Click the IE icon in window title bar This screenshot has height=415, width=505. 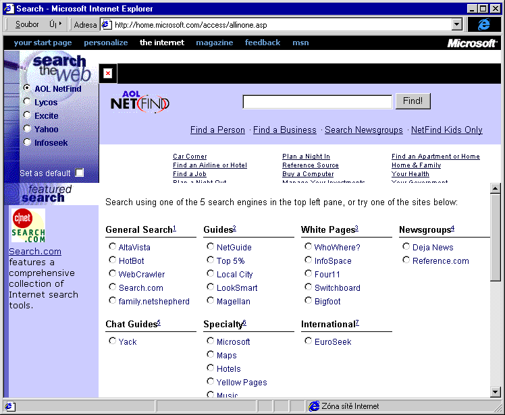pyautogui.click(x=9, y=8)
